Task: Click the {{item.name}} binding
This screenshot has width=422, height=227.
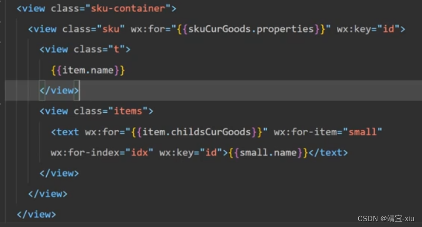Action: [88, 70]
